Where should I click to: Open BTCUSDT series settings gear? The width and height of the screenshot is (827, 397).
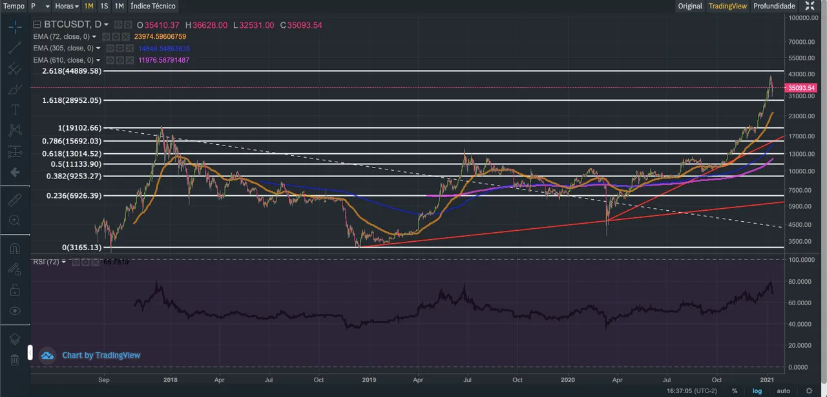127,25
